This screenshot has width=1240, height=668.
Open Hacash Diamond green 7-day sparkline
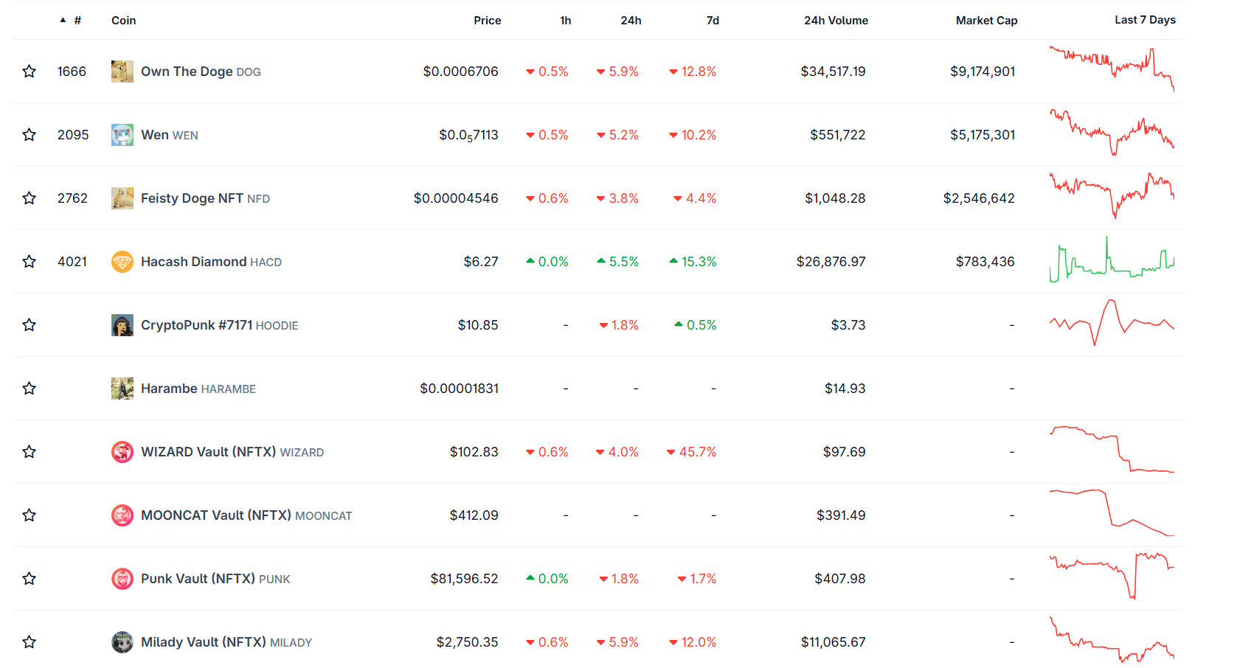1112,260
